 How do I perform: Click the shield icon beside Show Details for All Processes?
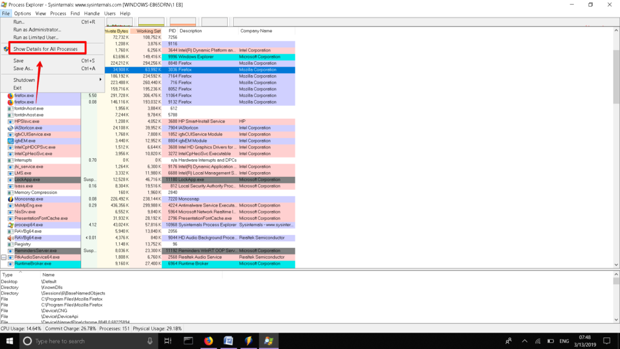pyautogui.click(x=6, y=49)
